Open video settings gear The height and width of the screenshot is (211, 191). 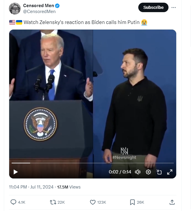[148, 172]
